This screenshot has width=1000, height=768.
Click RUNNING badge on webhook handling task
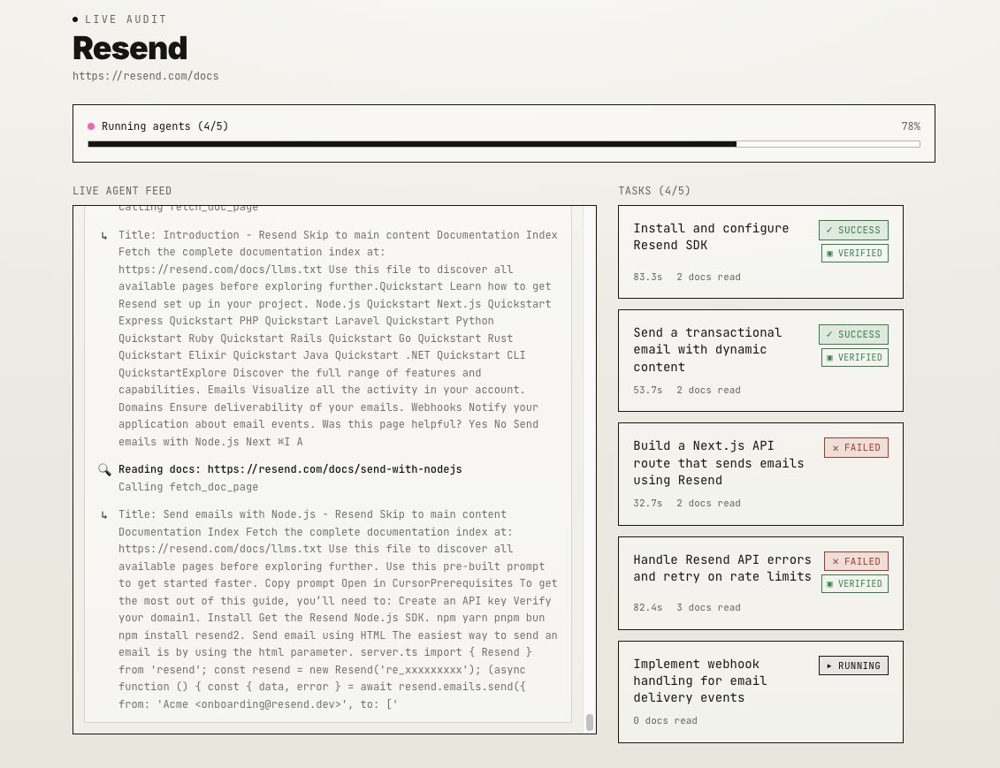853,665
